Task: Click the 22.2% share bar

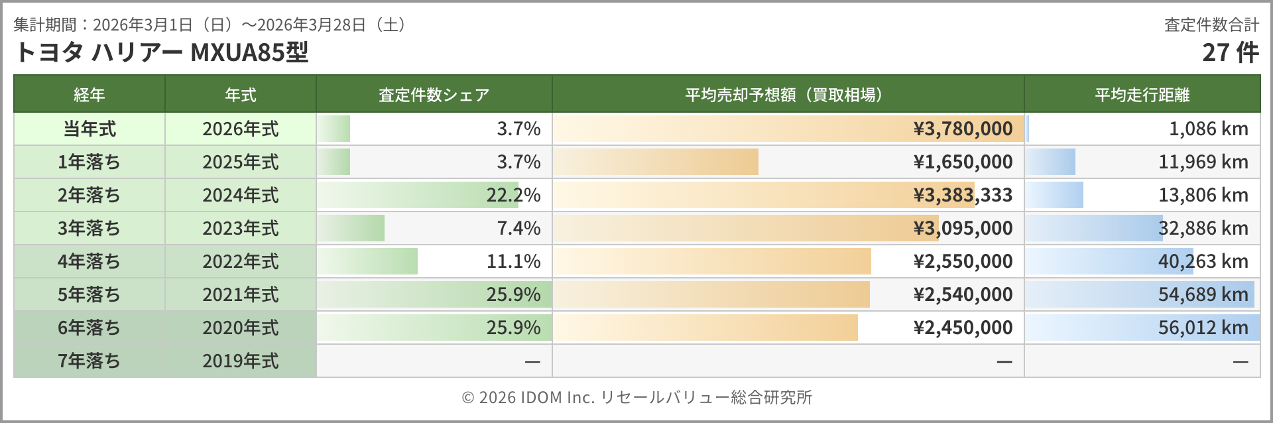Action: pyautogui.click(x=418, y=195)
